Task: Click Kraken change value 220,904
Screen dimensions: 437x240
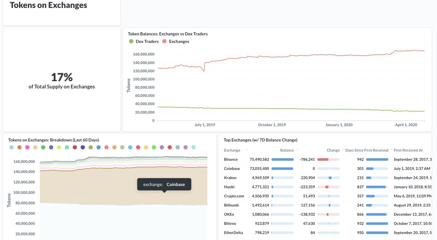Action: coord(308,178)
